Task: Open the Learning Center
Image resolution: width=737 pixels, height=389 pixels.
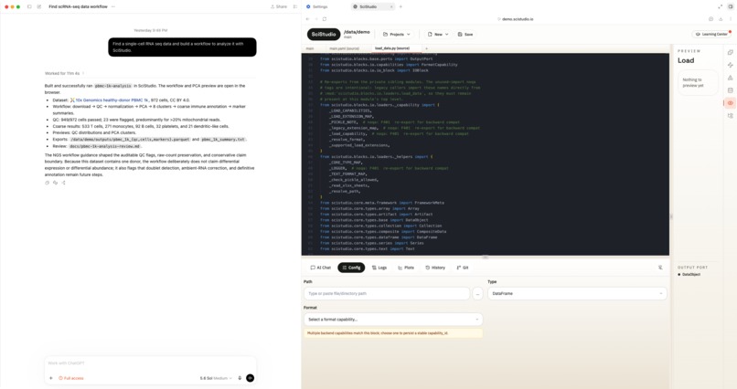Action: pyautogui.click(x=711, y=35)
